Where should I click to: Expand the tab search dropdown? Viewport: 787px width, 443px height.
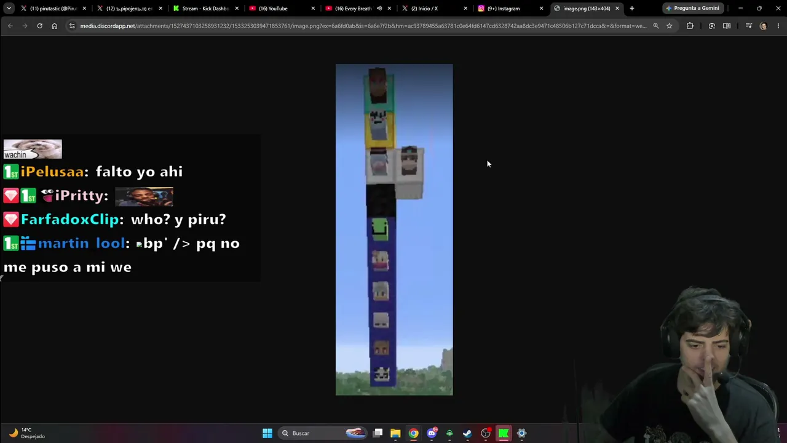coord(9,9)
